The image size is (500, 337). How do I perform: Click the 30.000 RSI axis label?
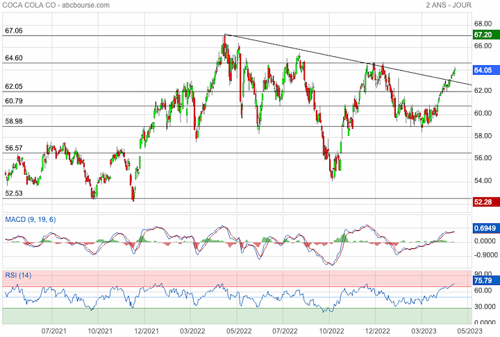pyautogui.click(x=485, y=306)
